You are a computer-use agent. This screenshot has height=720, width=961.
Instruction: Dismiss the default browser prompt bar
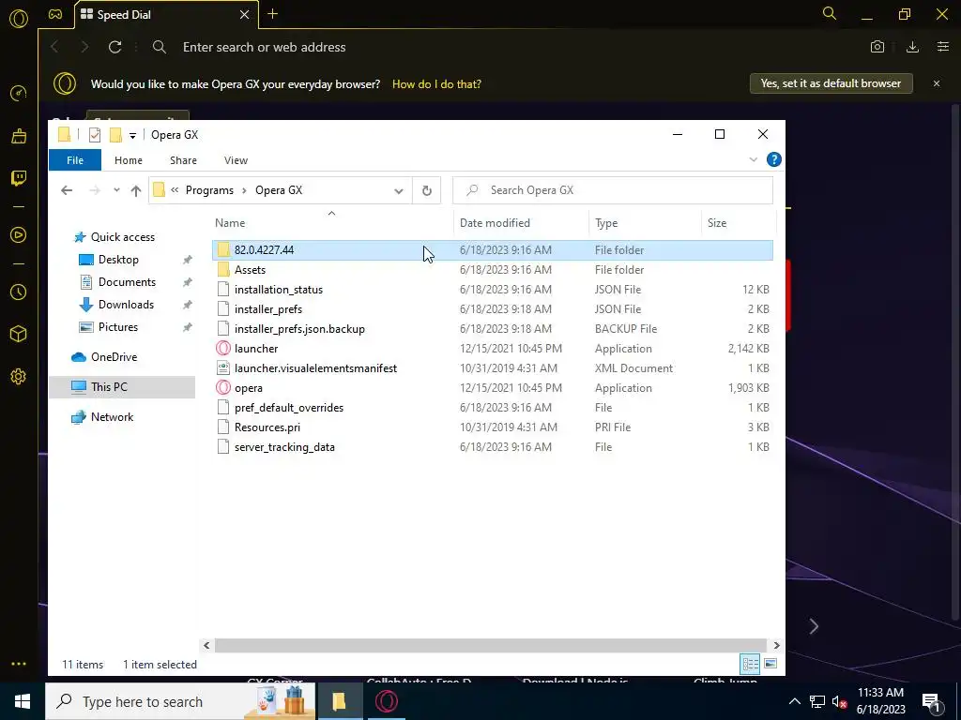click(x=937, y=83)
